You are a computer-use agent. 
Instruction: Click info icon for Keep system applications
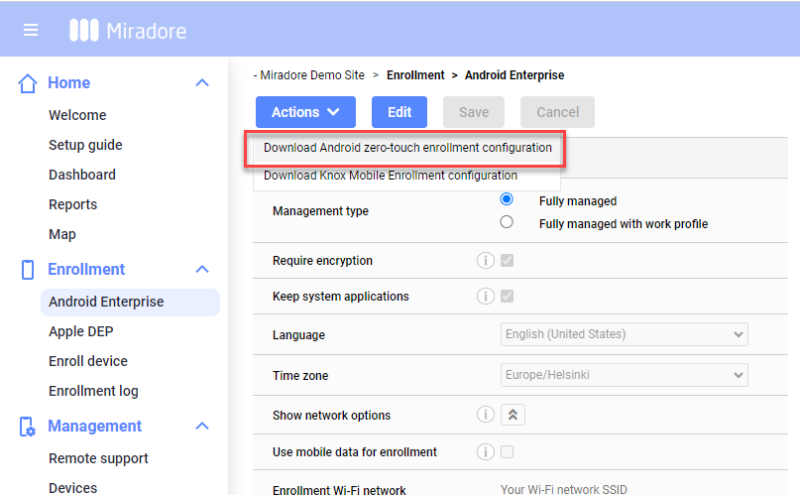(x=486, y=297)
